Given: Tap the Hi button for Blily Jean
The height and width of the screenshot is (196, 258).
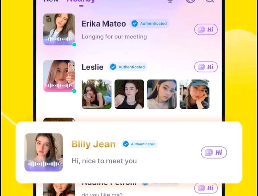Looking at the screenshot, I should [214, 152].
